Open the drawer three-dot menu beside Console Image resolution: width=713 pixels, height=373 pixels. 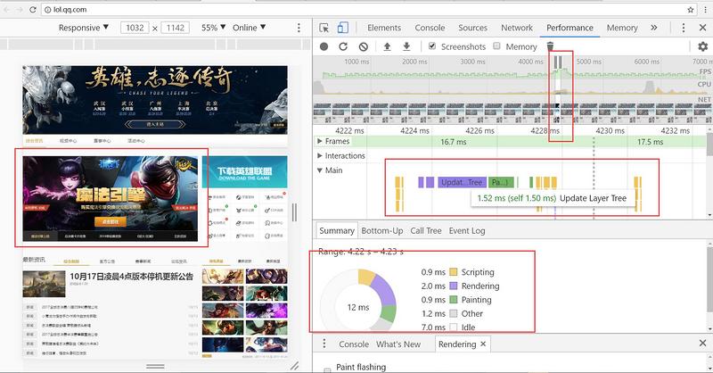tap(324, 344)
